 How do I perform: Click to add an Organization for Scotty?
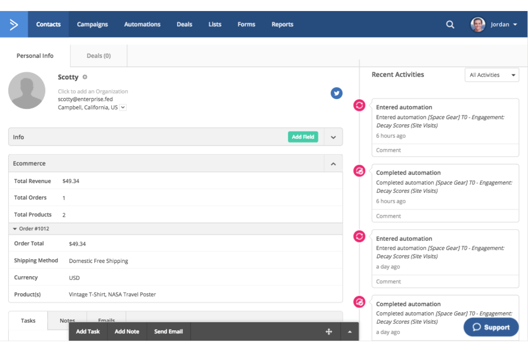click(93, 91)
